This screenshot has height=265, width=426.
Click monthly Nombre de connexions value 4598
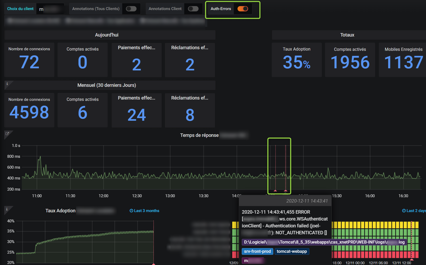coord(29,112)
